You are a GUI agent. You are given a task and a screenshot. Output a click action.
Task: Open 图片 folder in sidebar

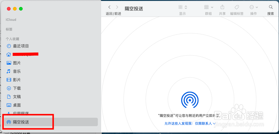[51, 63]
